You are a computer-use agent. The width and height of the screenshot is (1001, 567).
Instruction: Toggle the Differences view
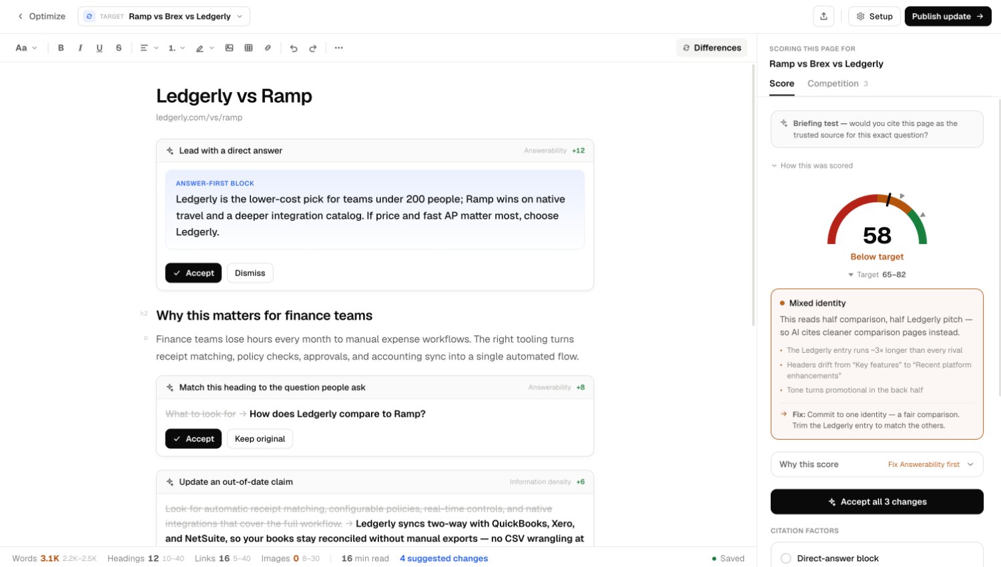click(x=711, y=48)
